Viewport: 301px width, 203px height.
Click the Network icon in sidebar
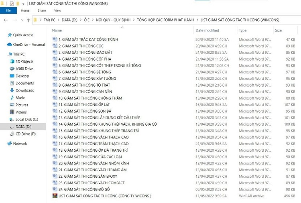coord(10,144)
